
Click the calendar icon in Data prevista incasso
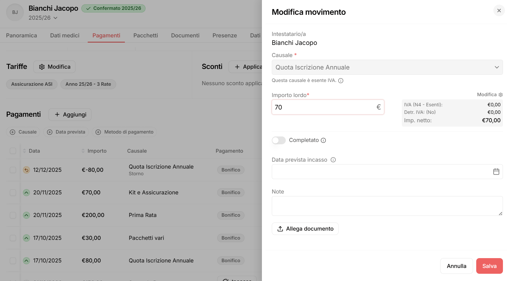point(496,171)
